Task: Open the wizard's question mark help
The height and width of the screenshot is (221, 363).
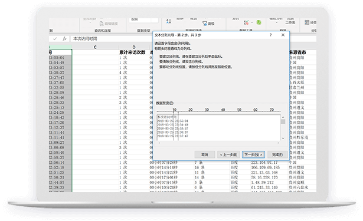Action: coord(271,35)
